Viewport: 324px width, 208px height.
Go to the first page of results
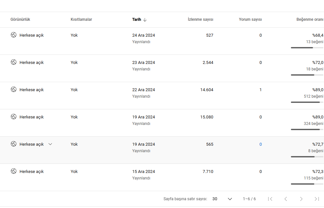tap(270, 199)
